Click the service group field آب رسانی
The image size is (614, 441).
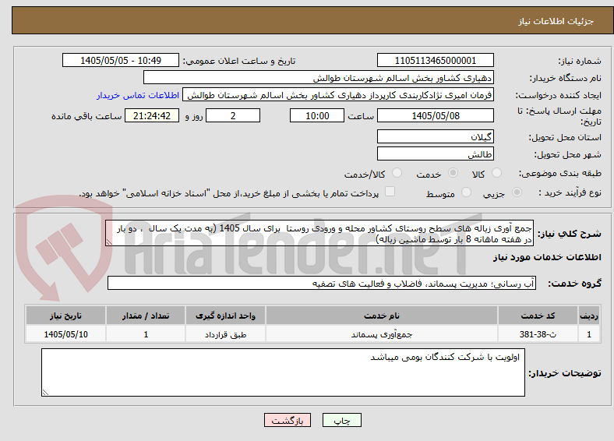click(322, 283)
